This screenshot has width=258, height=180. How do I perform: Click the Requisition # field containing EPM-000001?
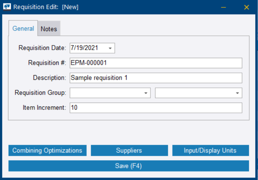156,63
